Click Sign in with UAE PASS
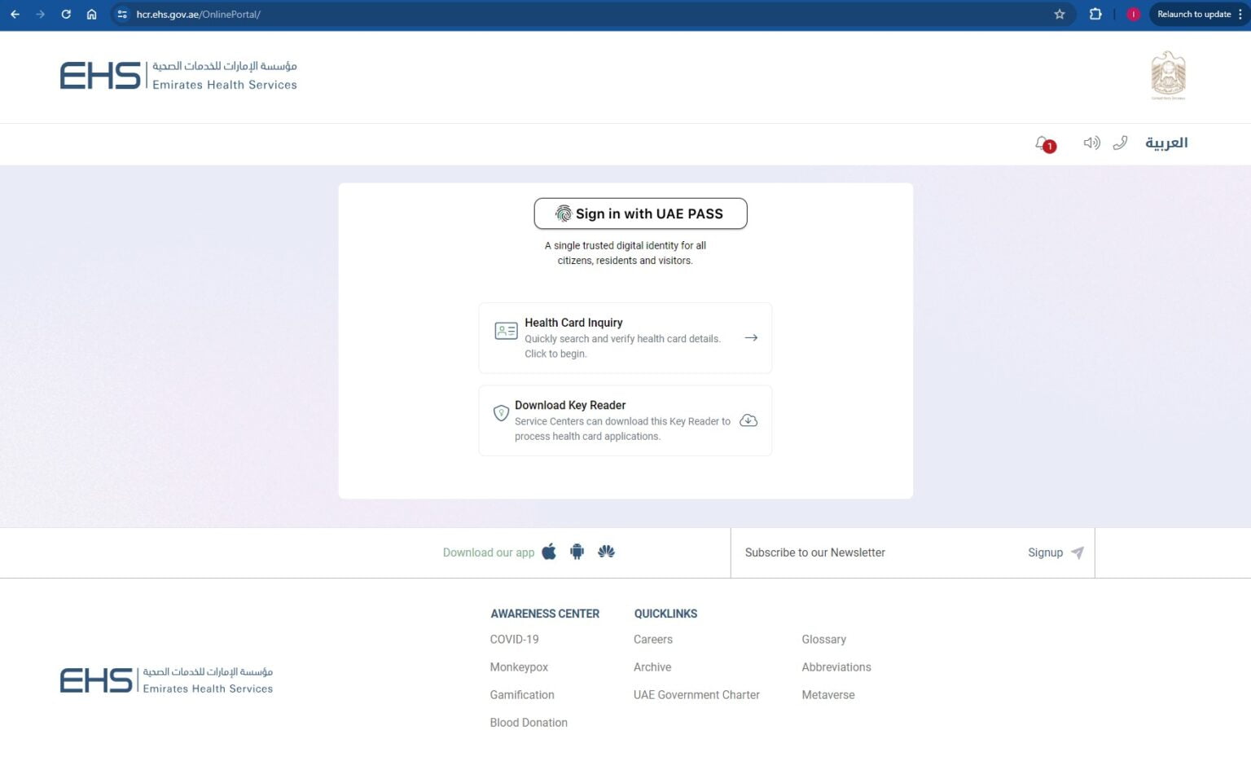 point(640,213)
